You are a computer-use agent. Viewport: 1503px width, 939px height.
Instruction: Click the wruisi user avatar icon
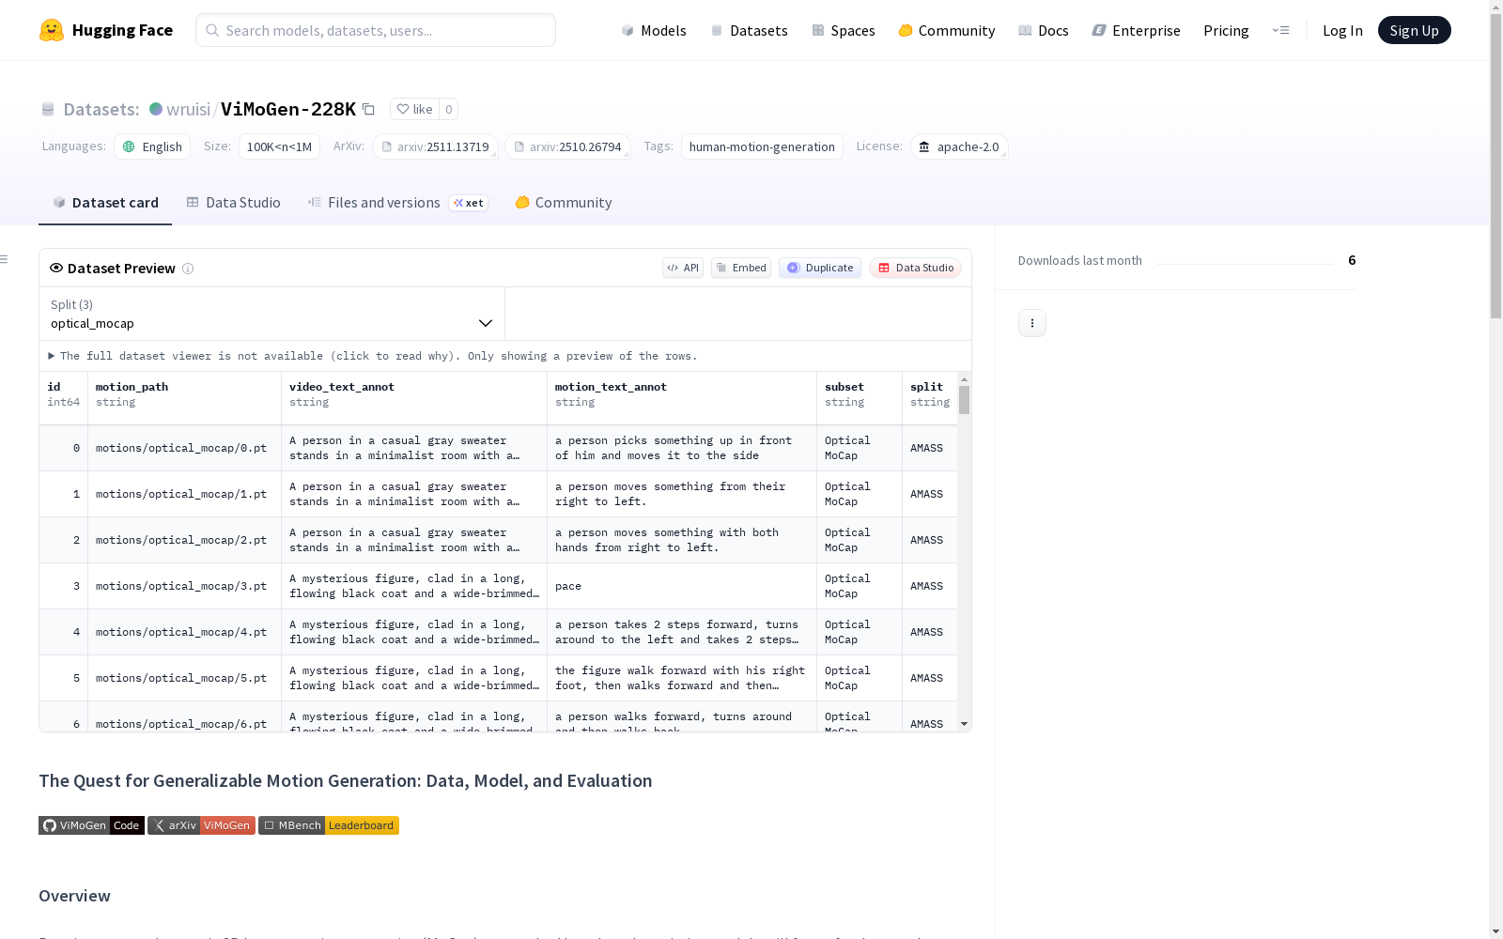156,109
